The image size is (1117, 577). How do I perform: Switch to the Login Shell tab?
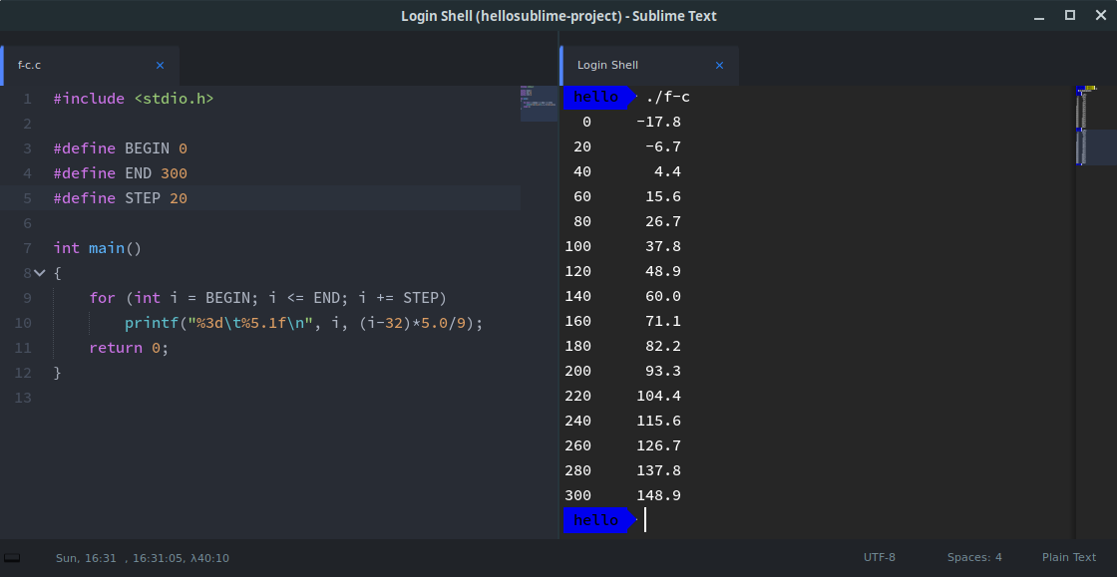(x=649, y=66)
